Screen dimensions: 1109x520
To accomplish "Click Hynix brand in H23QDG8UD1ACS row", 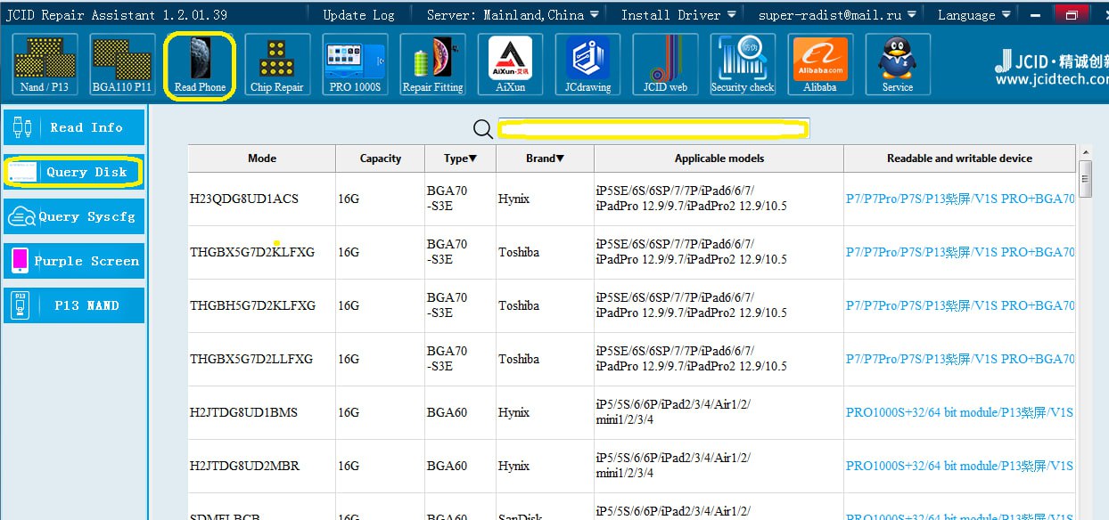I will (x=513, y=199).
